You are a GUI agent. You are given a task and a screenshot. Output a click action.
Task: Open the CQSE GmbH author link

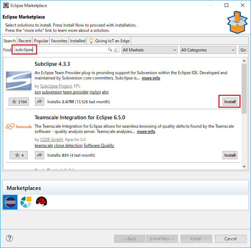(51, 140)
